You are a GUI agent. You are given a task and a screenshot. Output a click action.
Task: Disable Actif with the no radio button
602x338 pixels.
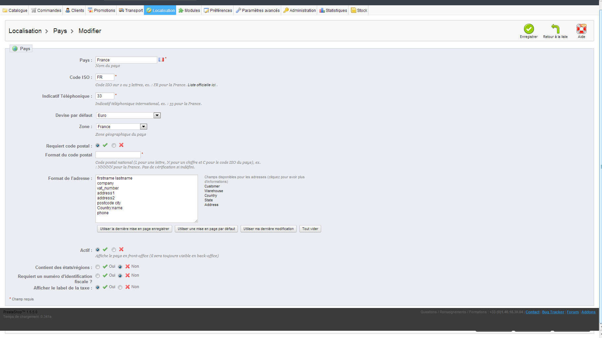(114, 250)
